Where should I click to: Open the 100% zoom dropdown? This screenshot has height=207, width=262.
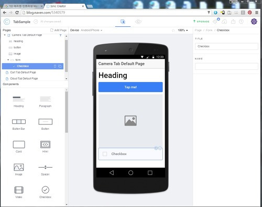(183, 30)
